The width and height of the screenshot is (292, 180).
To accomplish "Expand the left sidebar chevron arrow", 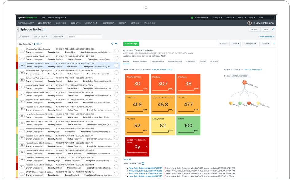I will 17,30.
